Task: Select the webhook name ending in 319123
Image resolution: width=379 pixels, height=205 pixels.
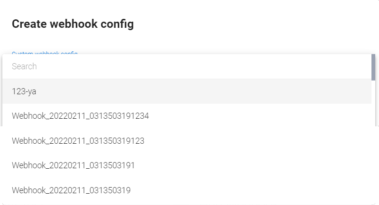Action: coord(78,140)
